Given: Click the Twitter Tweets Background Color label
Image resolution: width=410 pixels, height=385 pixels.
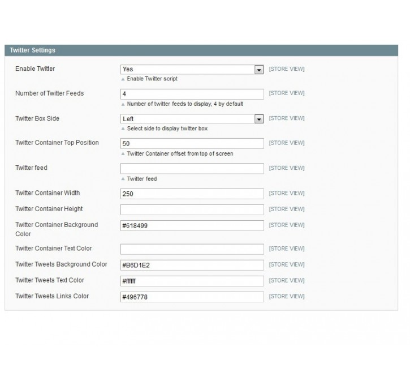Looking at the screenshot, I should pos(61,264).
